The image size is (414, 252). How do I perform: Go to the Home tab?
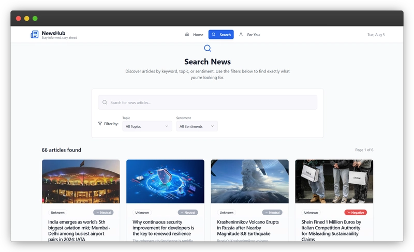[194, 35]
